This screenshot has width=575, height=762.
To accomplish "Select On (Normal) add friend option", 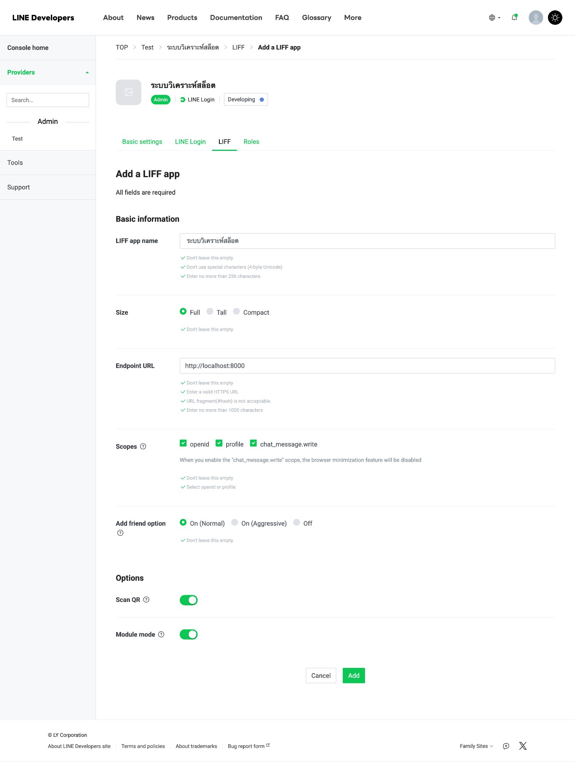I will [183, 522].
